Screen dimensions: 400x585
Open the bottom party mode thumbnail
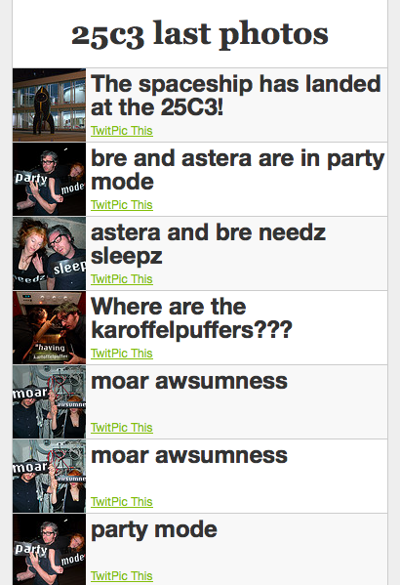point(49,549)
